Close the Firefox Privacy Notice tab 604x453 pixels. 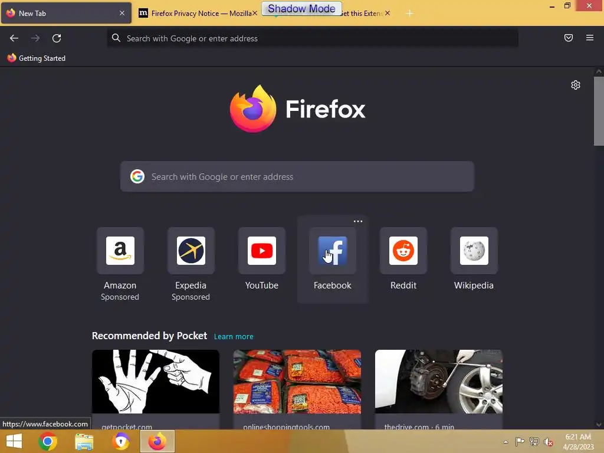255,13
